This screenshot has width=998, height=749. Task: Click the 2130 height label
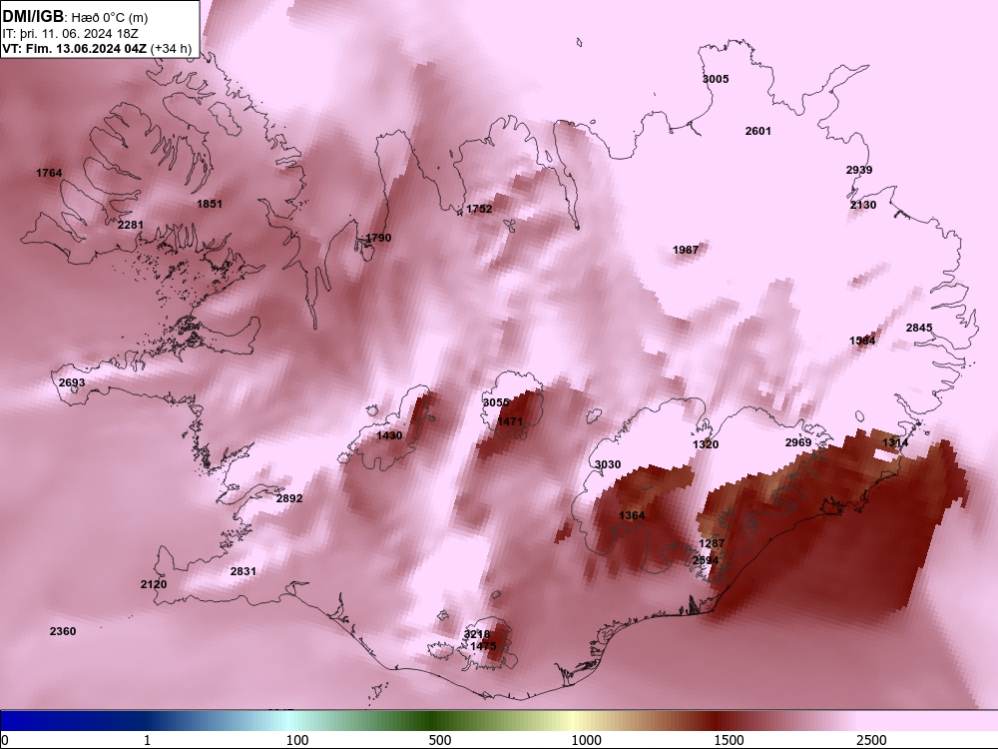tap(863, 205)
